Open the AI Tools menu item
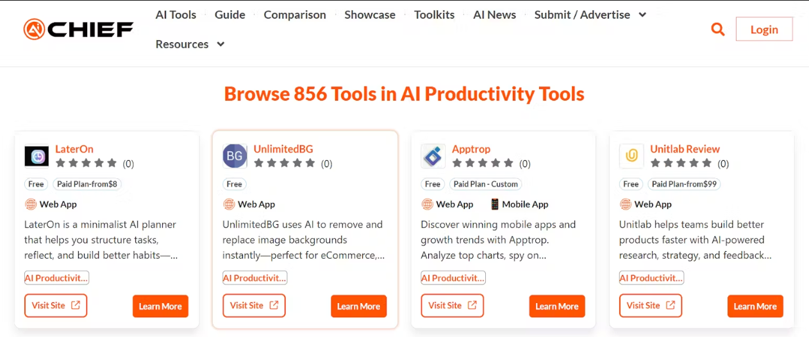Screen dimensions: 809x337 coord(176,15)
